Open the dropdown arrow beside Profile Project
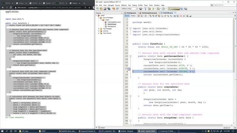Viewport: 237px width, 133px height. click(x=166, y=9)
